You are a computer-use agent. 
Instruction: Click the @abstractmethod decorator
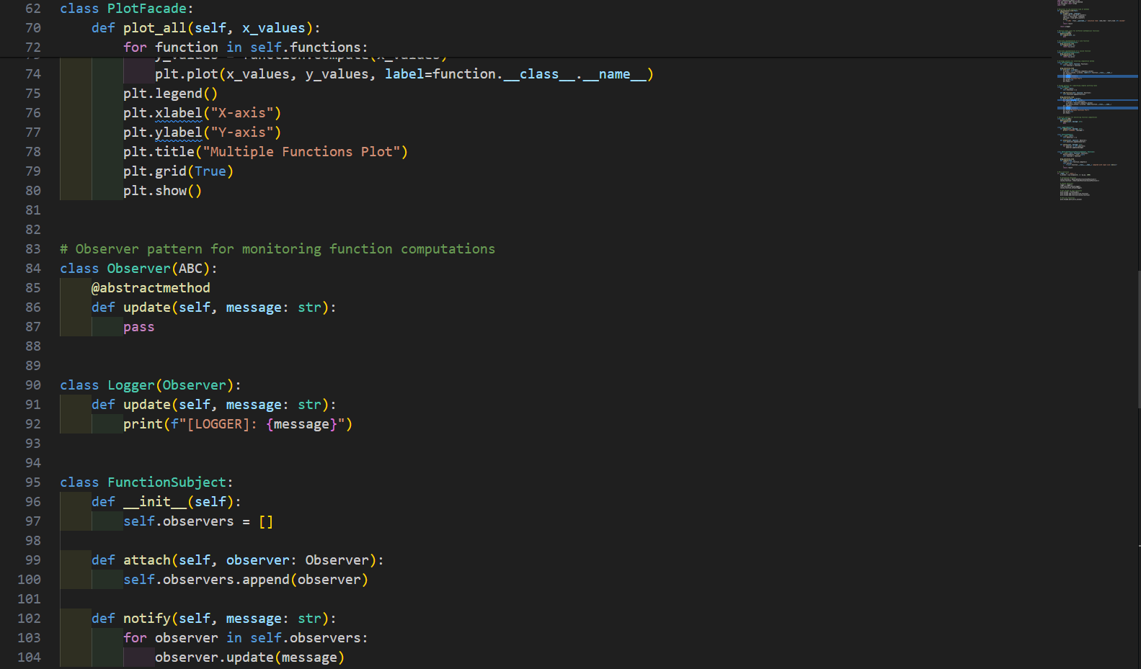click(x=151, y=288)
